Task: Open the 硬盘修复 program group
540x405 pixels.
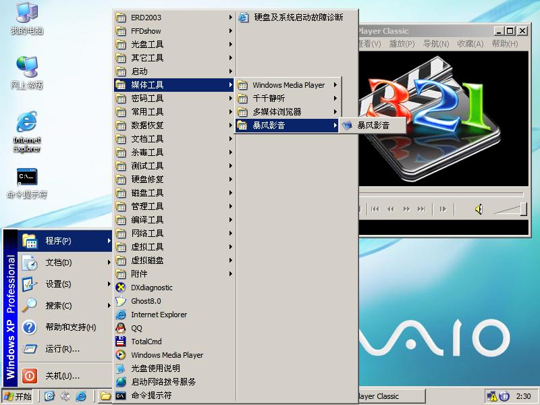Action: click(174, 180)
